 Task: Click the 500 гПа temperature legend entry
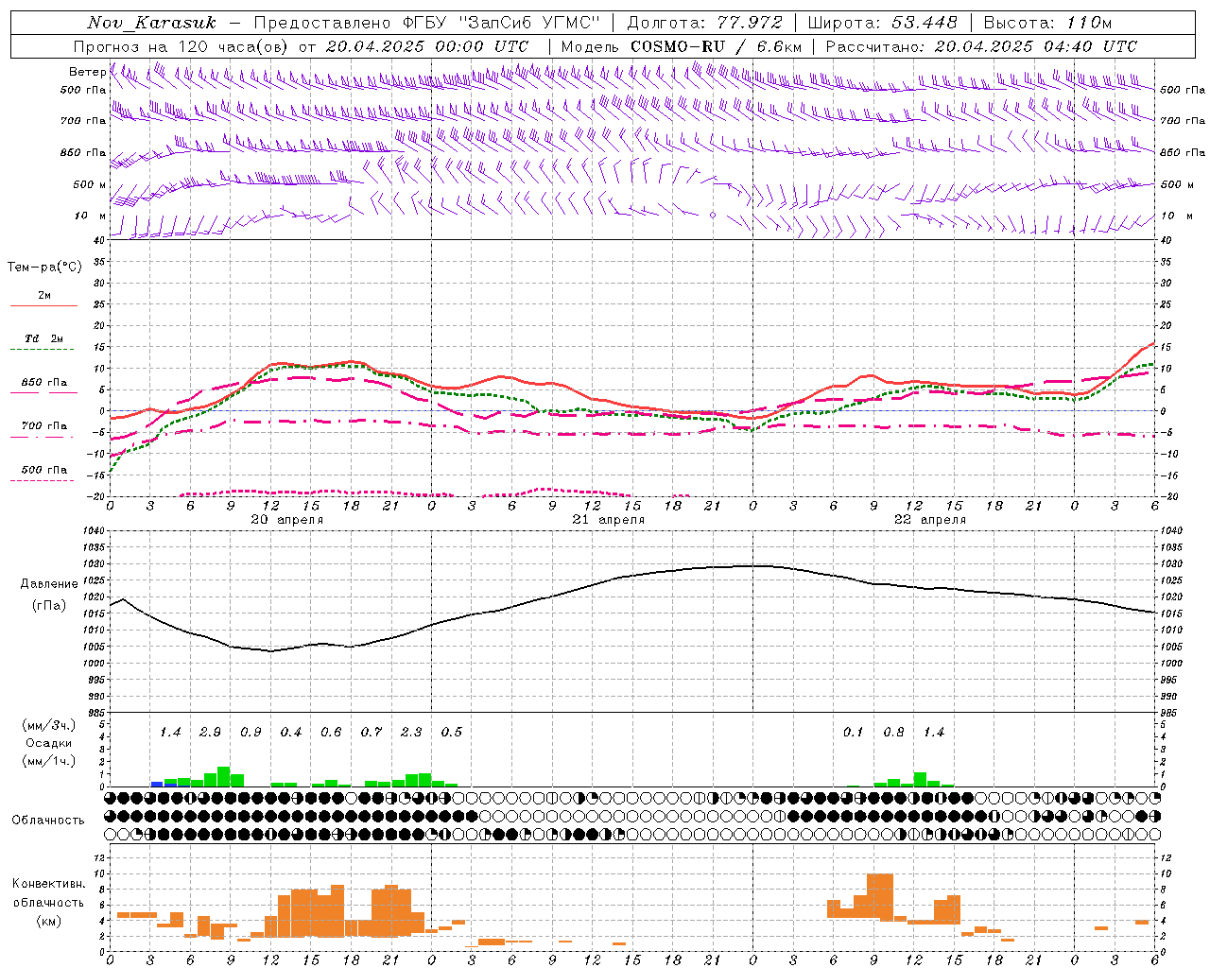[44, 470]
